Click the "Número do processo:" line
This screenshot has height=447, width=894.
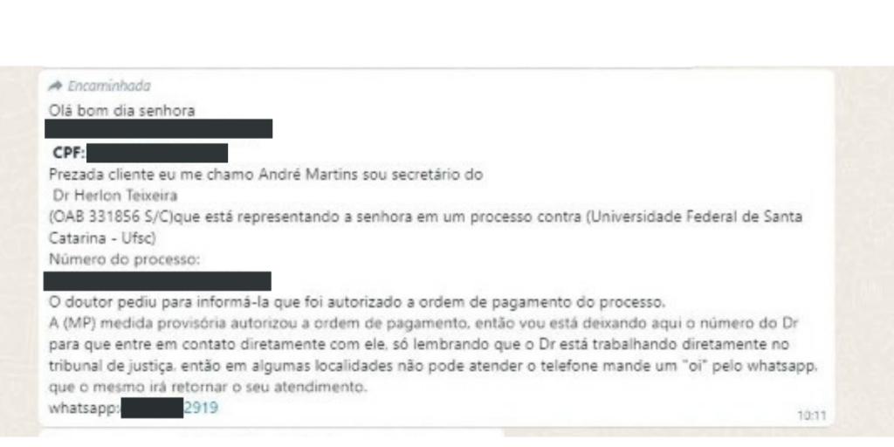tap(113, 258)
